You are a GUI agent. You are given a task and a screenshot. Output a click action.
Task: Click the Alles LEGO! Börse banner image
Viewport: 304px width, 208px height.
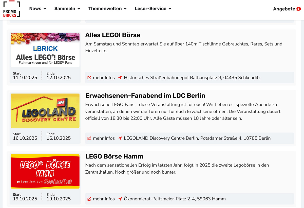click(45, 50)
